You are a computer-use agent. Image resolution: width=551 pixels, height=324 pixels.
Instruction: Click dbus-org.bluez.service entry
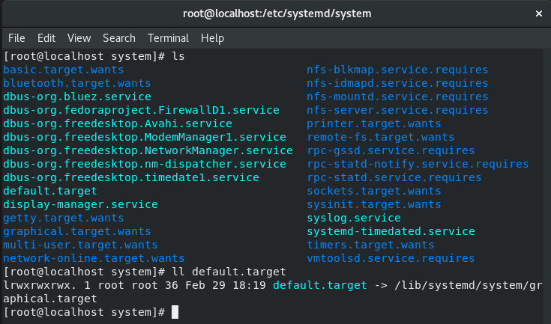77,97
